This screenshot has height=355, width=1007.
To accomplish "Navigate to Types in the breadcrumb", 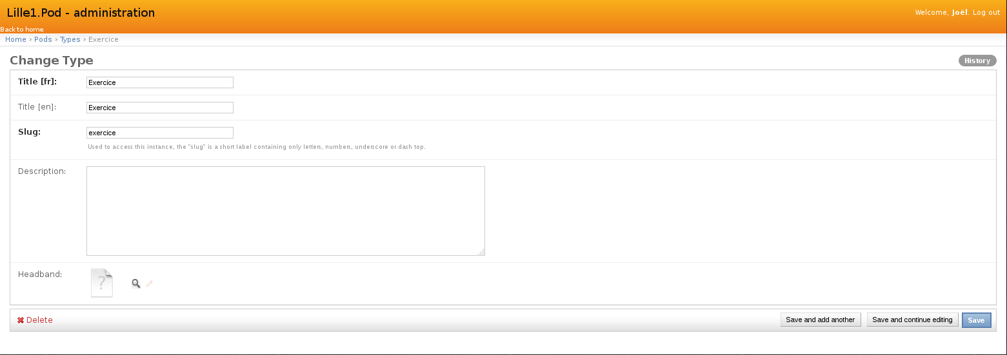I will point(70,40).
